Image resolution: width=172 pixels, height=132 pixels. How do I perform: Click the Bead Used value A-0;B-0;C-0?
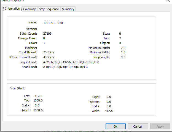(x=65, y=67)
